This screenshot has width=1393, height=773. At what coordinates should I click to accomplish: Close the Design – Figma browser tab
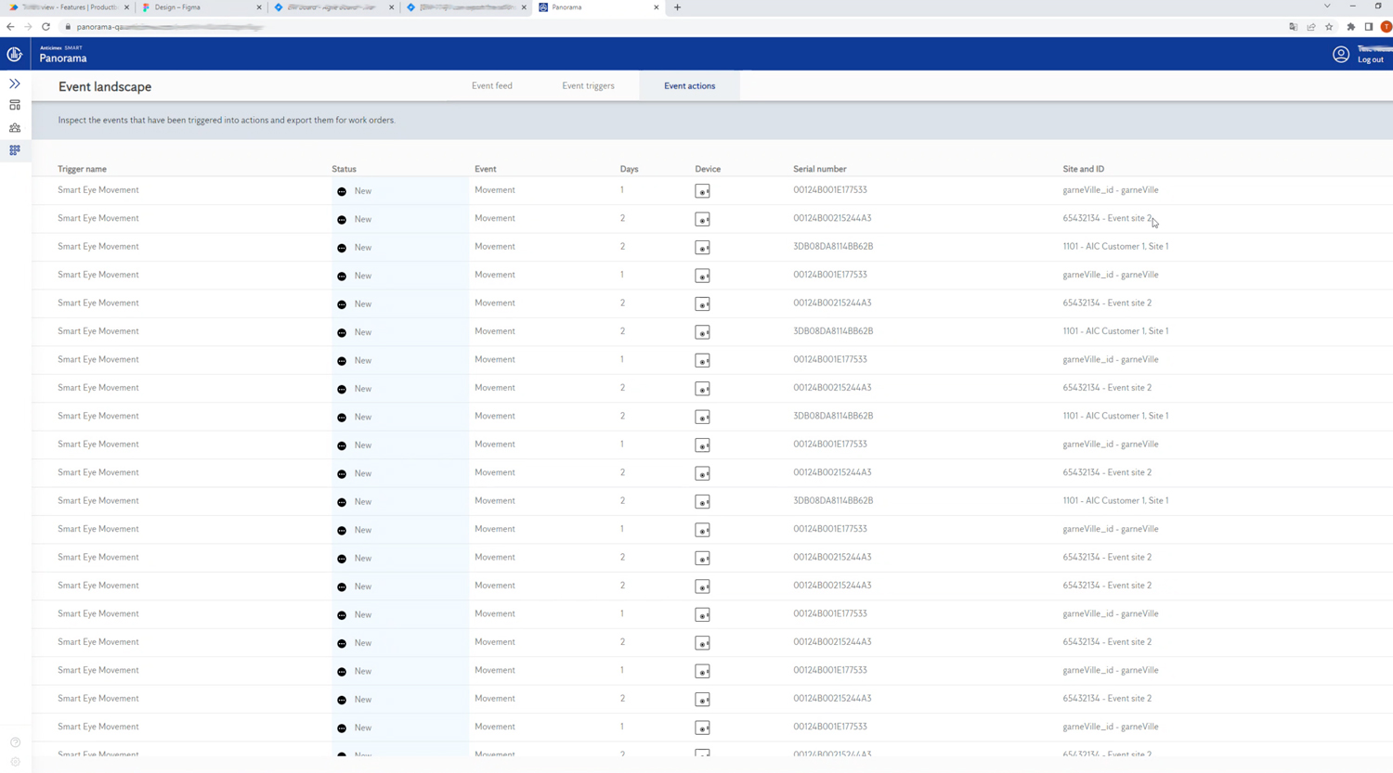(x=259, y=7)
